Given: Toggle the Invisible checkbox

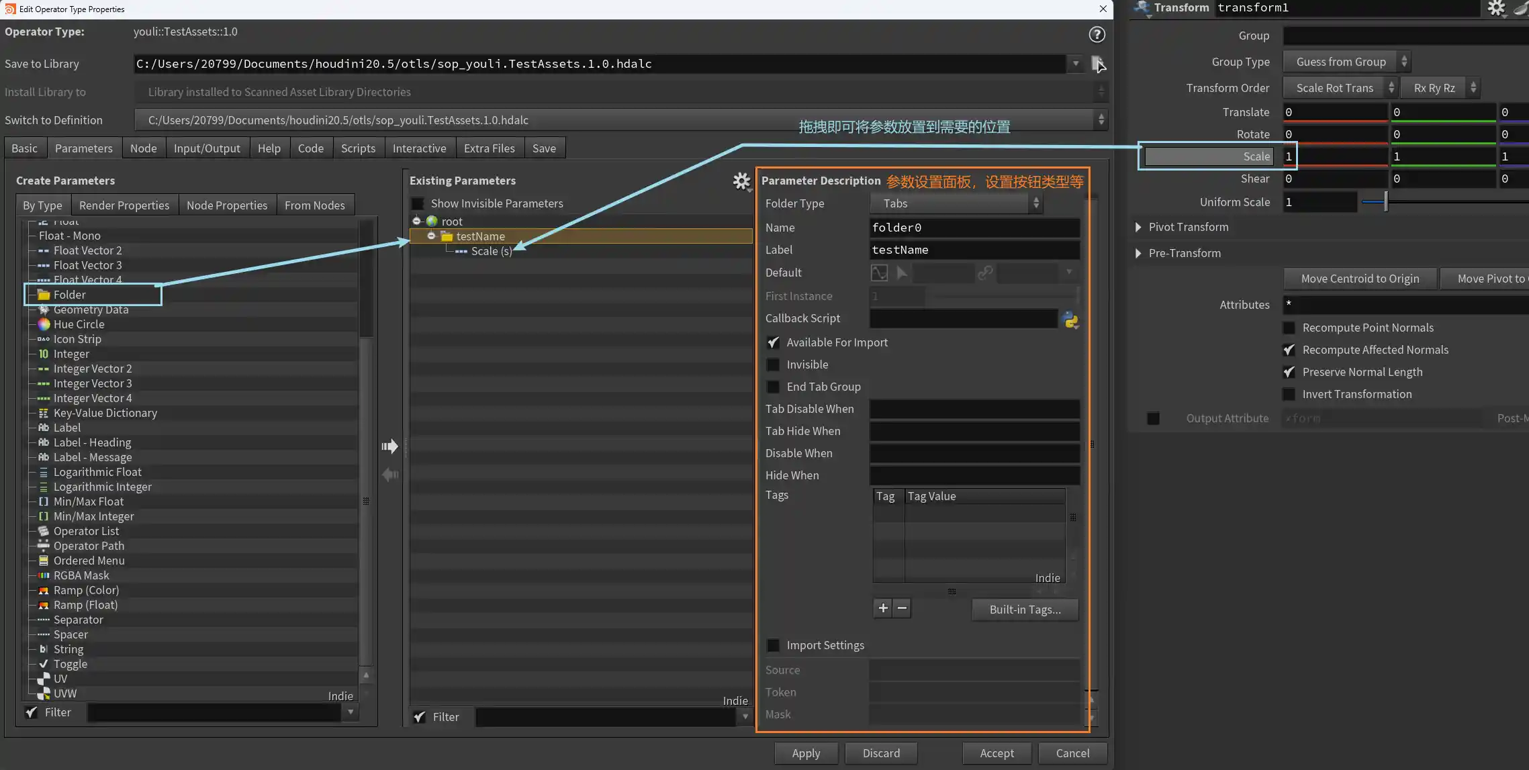Looking at the screenshot, I should click(774, 365).
